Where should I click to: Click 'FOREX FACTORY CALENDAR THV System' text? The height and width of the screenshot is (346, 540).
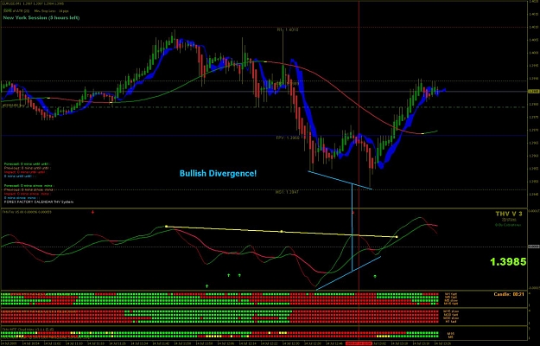click(39, 202)
